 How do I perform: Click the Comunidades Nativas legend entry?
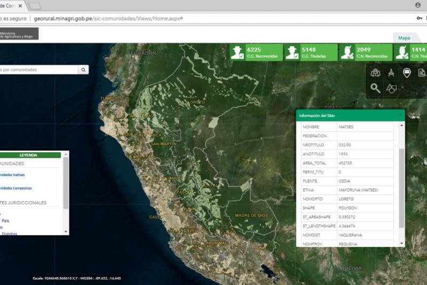(x=12, y=175)
